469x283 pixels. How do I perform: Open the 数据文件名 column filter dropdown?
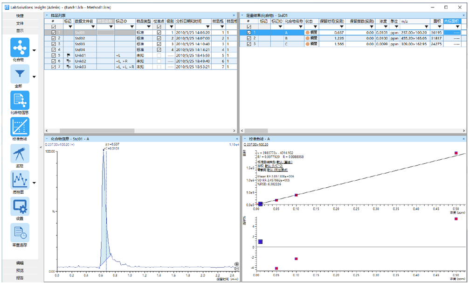[93, 27]
